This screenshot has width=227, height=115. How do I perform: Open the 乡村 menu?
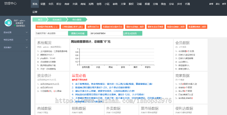tap(179, 4)
